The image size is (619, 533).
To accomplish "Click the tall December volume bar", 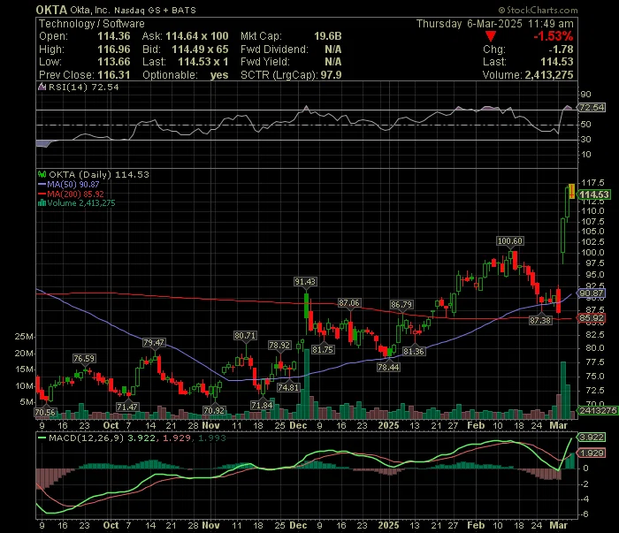I will [307, 384].
